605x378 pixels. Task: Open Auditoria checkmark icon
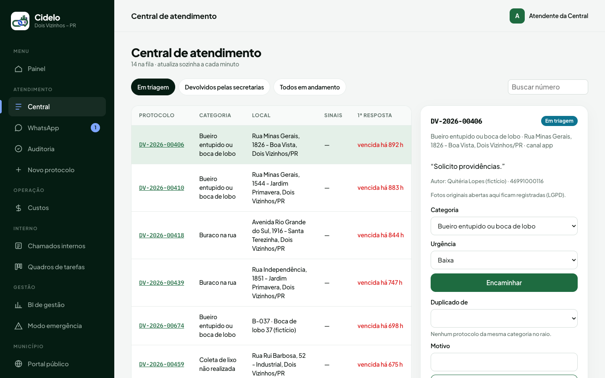(18, 149)
